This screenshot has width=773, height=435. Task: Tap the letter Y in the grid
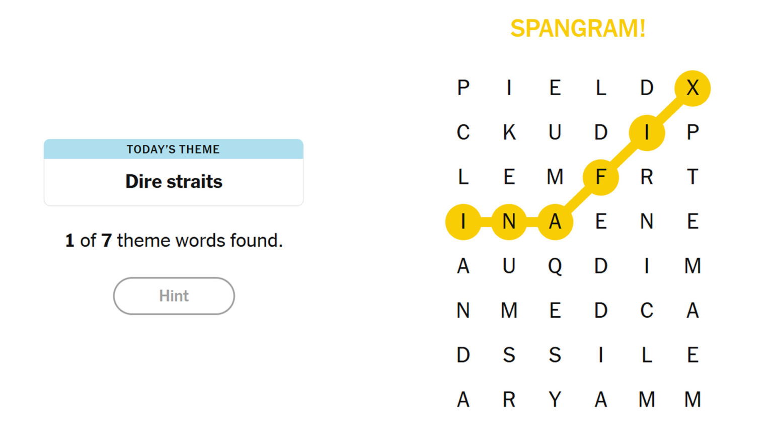[x=555, y=399]
